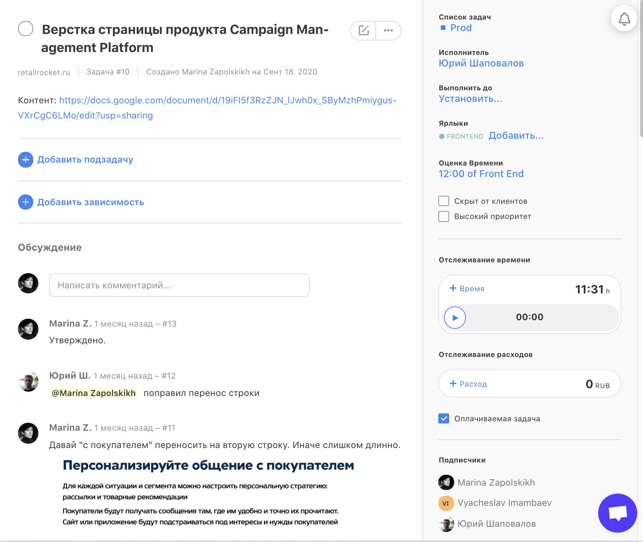
Task: Enable the 'Высокий приоритет' checkbox
Action: (443, 216)
